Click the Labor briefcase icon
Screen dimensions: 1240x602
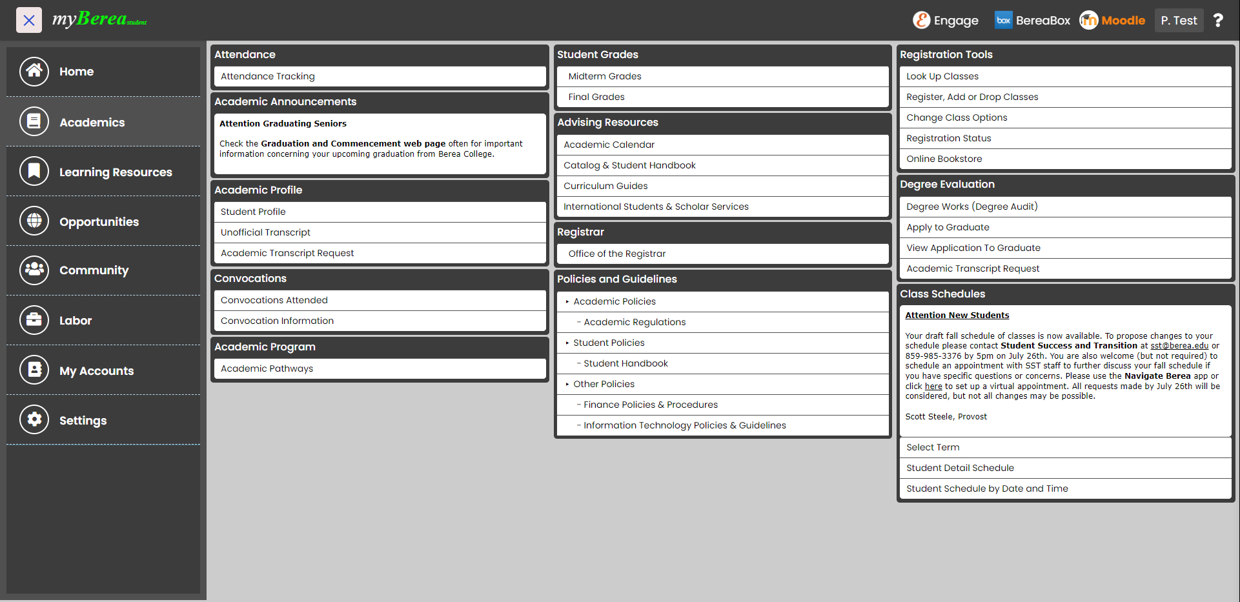(x=34, y=320)
